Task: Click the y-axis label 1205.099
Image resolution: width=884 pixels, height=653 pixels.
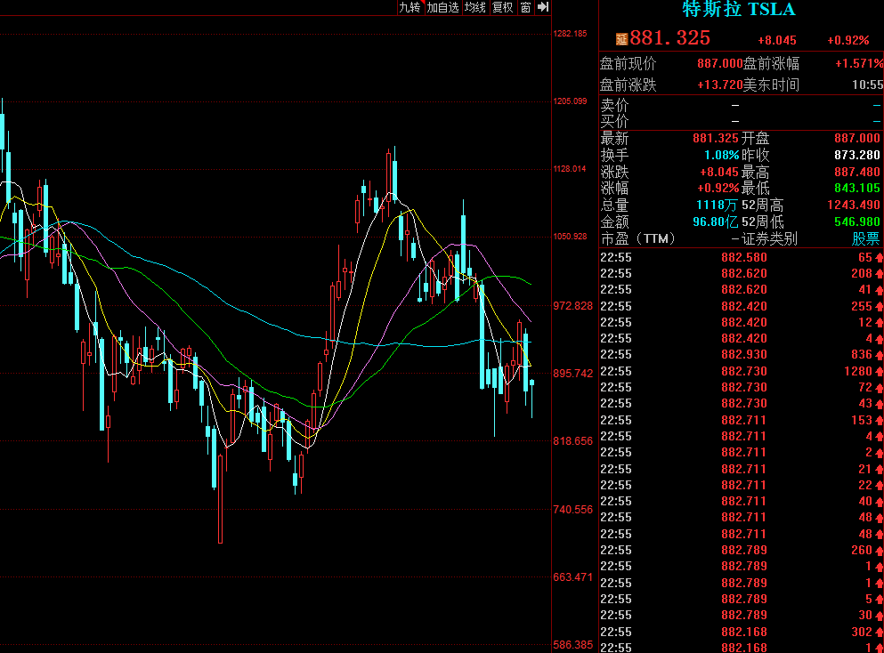Action: (570, 101)
